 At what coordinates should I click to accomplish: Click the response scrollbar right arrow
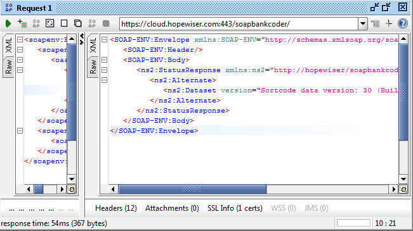click(394, 189)
